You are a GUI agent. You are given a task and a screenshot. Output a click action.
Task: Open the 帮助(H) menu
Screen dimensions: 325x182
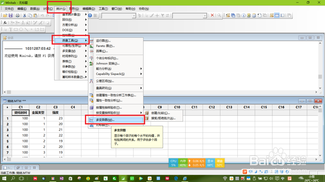(130, 9)
